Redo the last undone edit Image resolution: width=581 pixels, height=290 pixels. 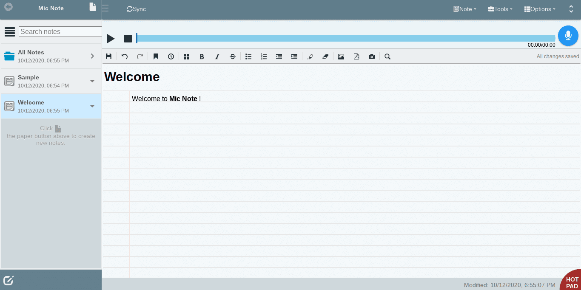pyautogui.click(x=140, y=56)
